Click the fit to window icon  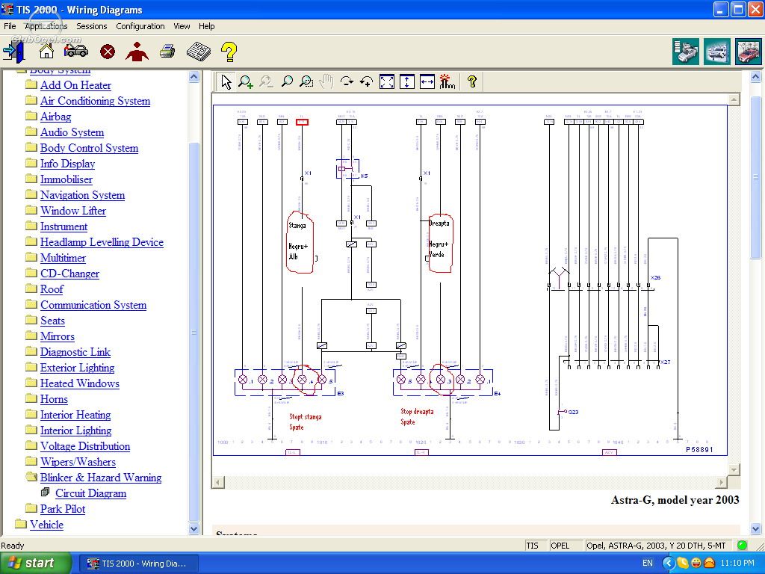point(387,81)
